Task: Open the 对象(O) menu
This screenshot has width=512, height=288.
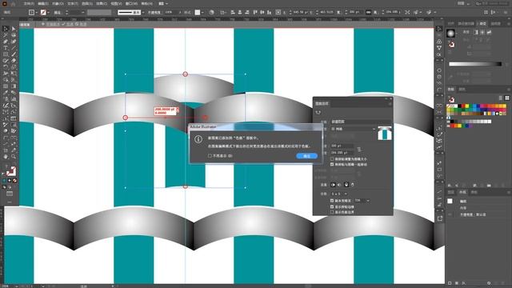Action: (58, 3)
